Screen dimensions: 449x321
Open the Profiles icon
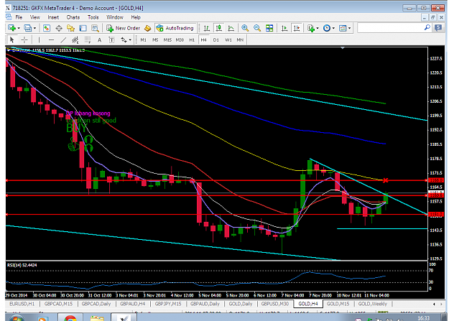click(x=28, y=28)
